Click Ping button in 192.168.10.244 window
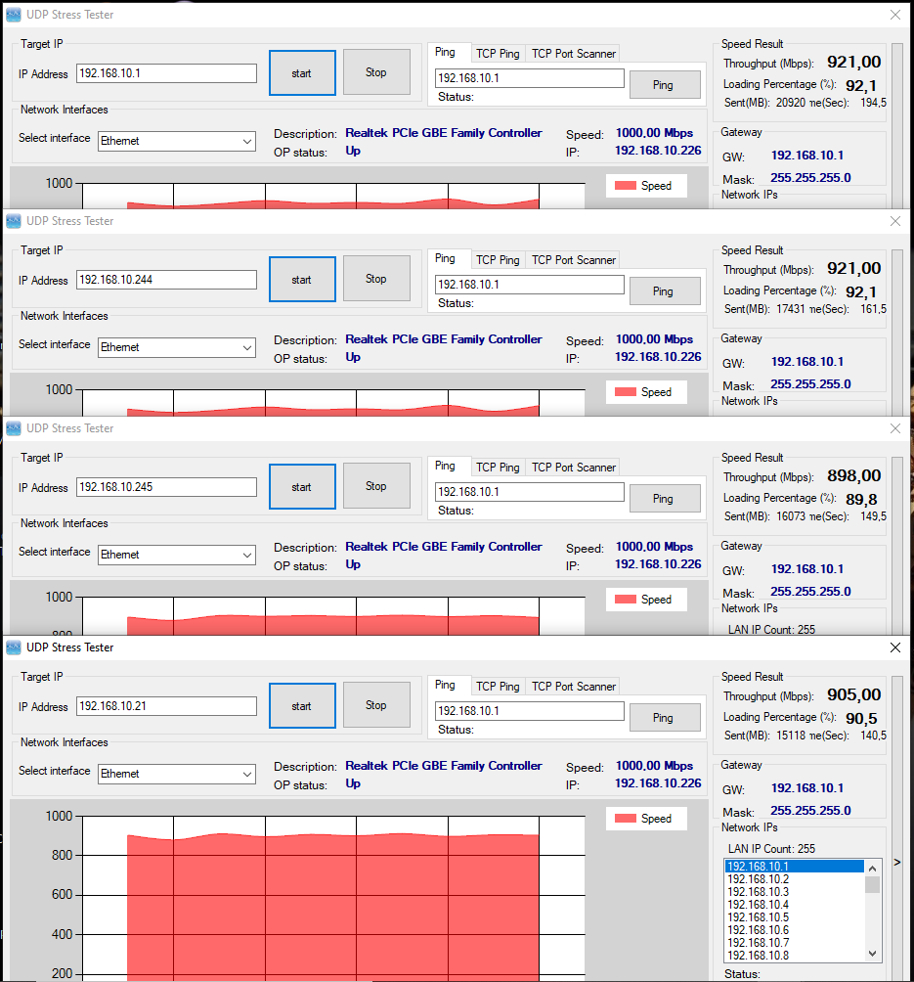This screenshot has width=914, height=982. (x=664, y=291)
